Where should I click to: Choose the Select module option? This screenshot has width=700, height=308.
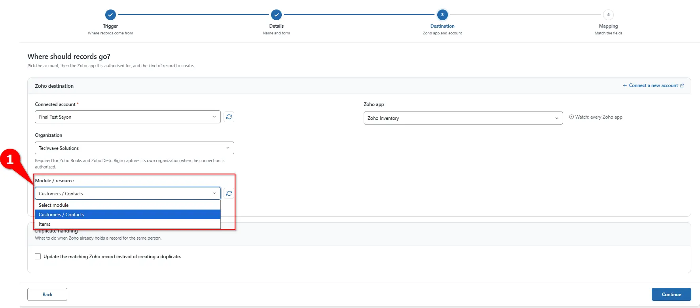(128, 205)
